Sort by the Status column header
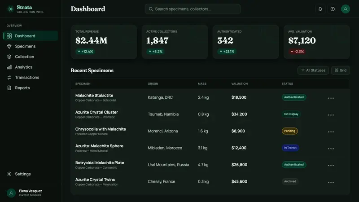This screenshot has height=202, width=359. [x=287, y=84]
